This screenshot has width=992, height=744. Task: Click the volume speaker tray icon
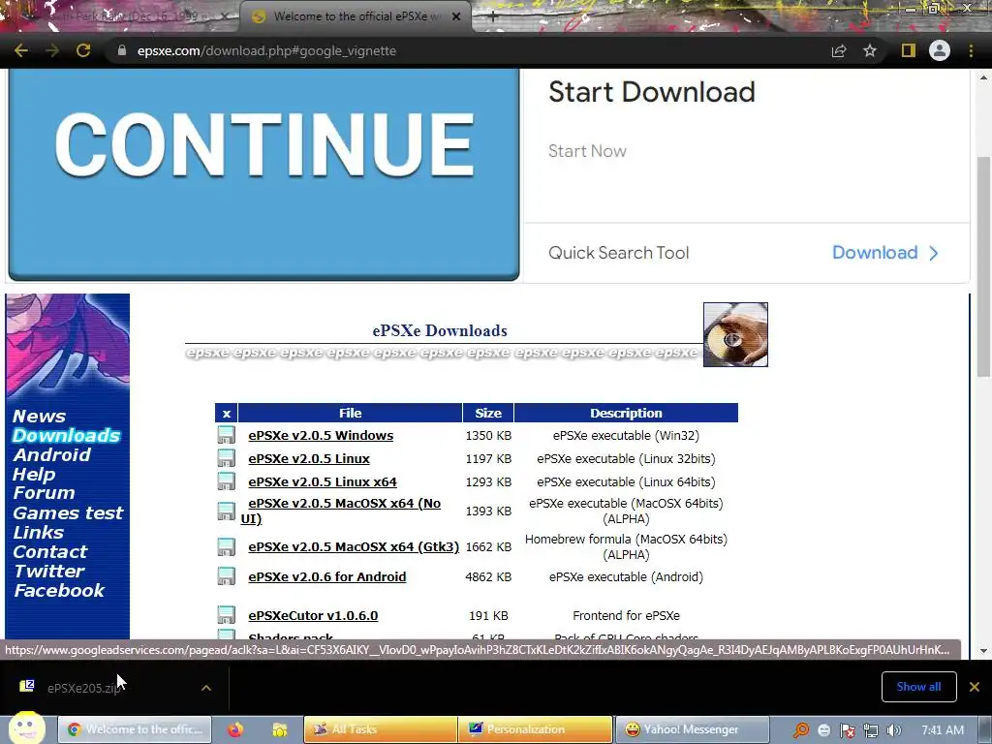pos(893,730)
